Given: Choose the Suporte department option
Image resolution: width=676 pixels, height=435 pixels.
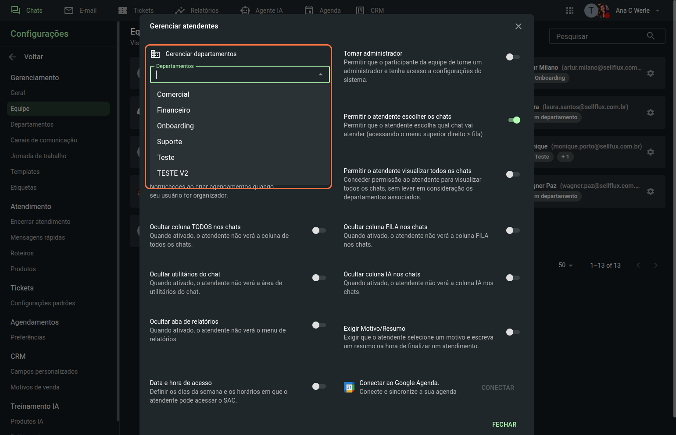Looking at the screenshot, I should (x=169, y=141).
